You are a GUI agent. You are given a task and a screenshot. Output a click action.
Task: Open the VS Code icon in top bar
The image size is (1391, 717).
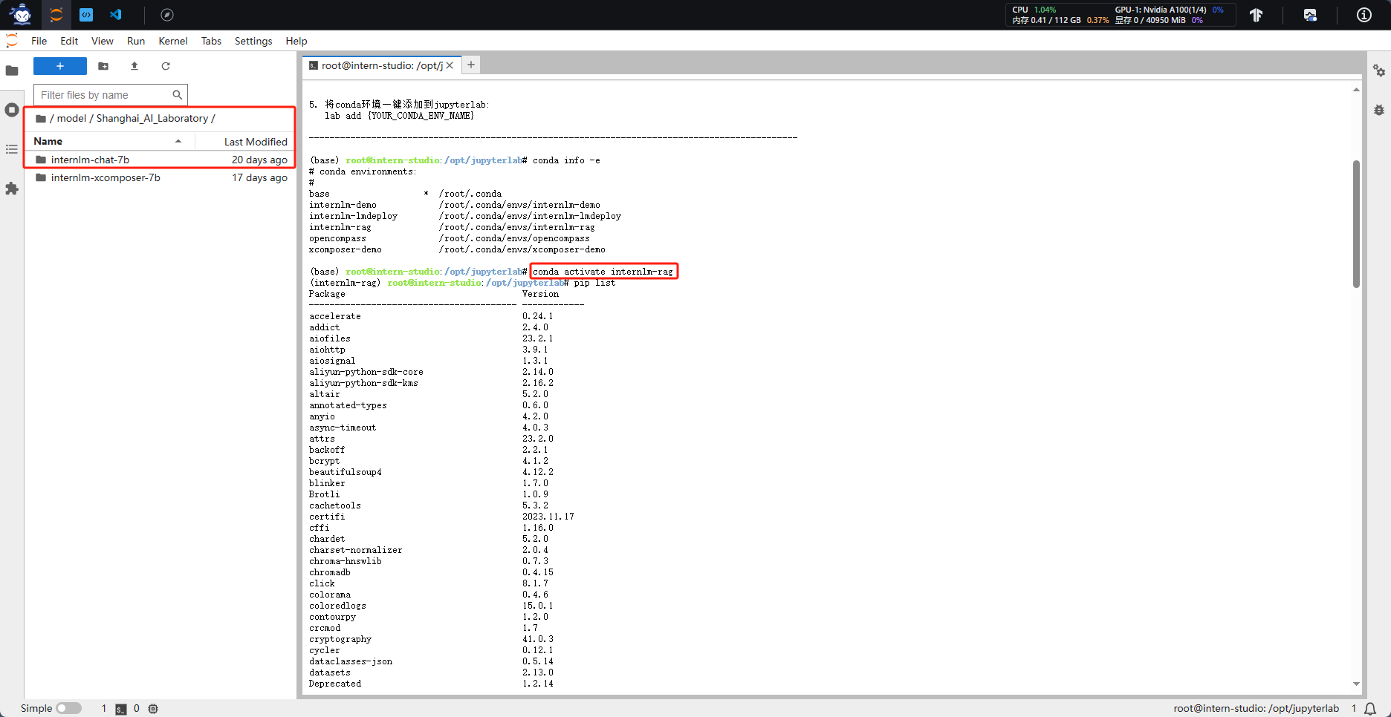pyautogui.click(x=116, y=15)
